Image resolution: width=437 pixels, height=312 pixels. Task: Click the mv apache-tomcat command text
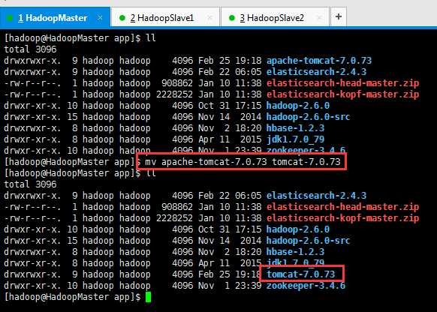click(243, 162)
